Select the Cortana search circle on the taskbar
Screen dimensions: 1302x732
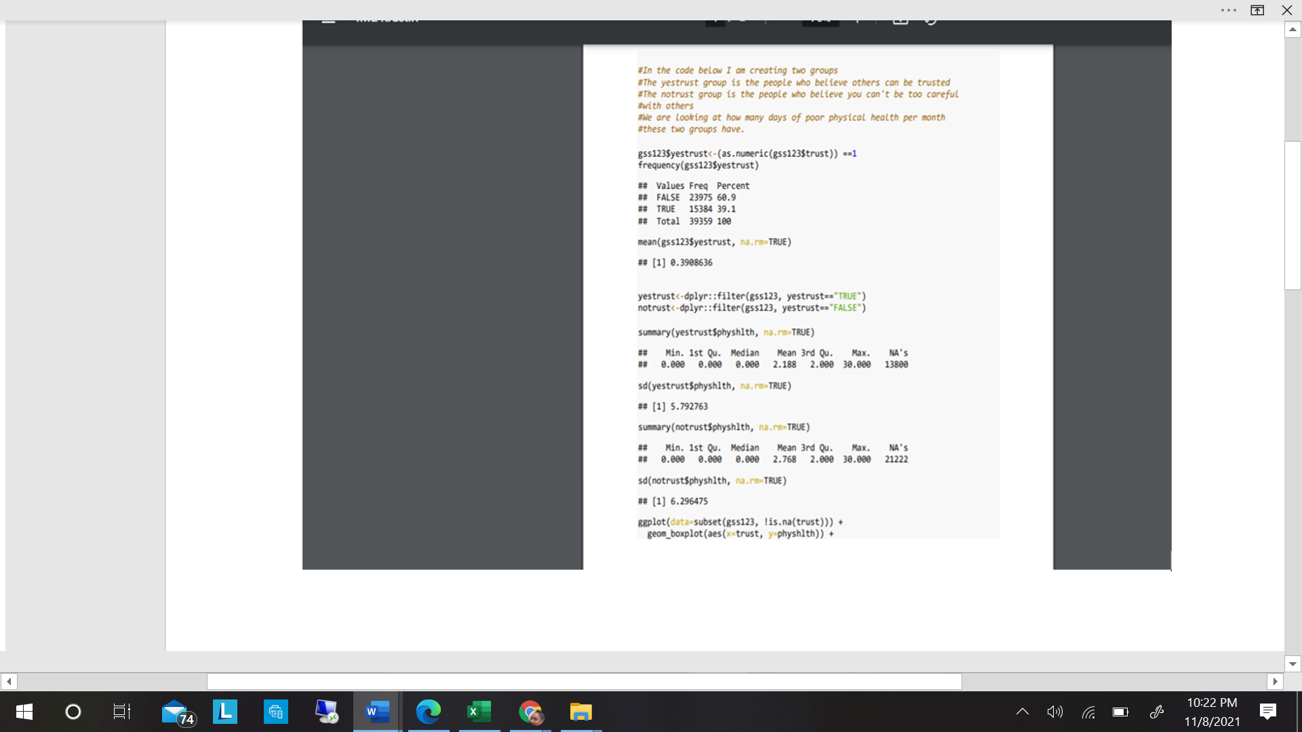72,712
